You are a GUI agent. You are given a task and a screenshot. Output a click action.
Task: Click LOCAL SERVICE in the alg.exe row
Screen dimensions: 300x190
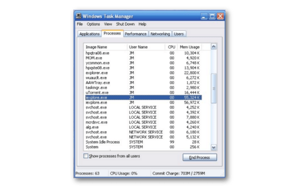point(143,127)
